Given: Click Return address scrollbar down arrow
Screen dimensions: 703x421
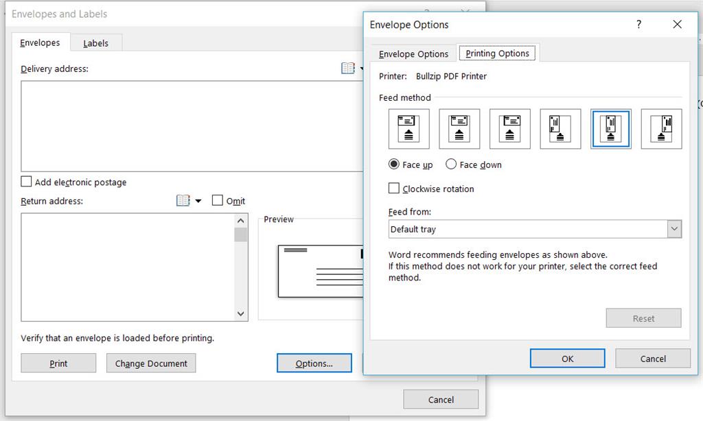Looking at the screenshot, I should tap(241, 314).
